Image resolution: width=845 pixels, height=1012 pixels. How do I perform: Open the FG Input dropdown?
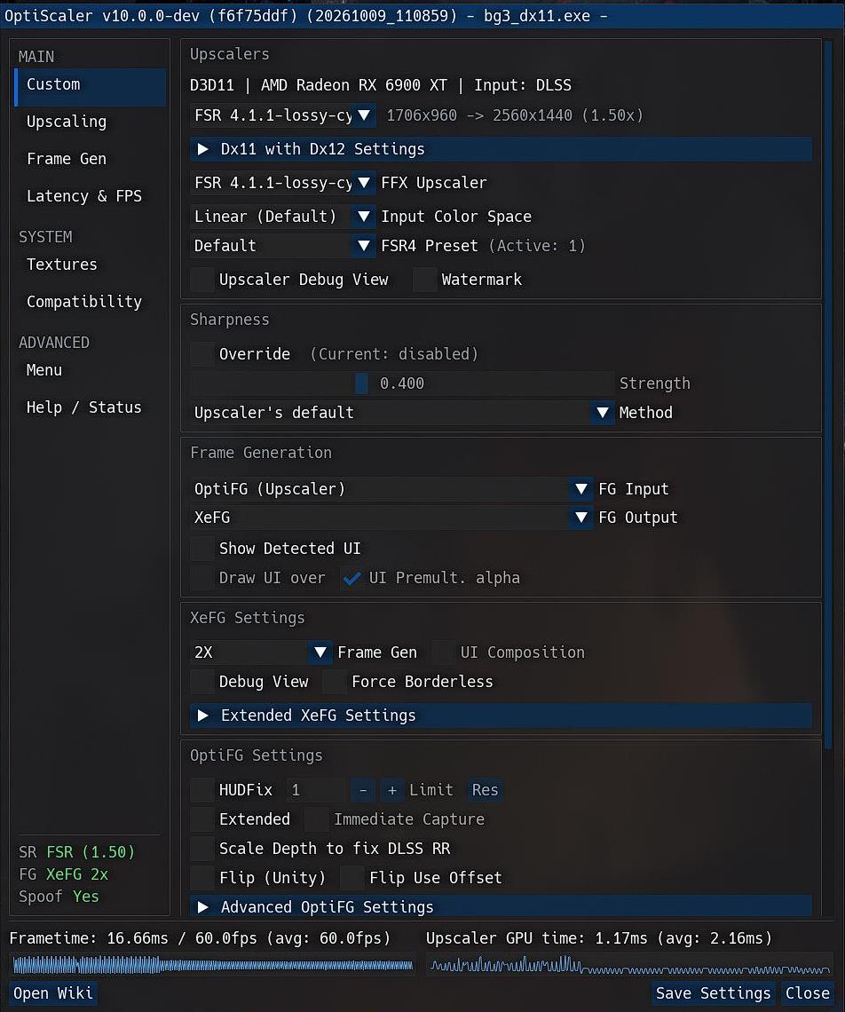(x=391, y=488)
